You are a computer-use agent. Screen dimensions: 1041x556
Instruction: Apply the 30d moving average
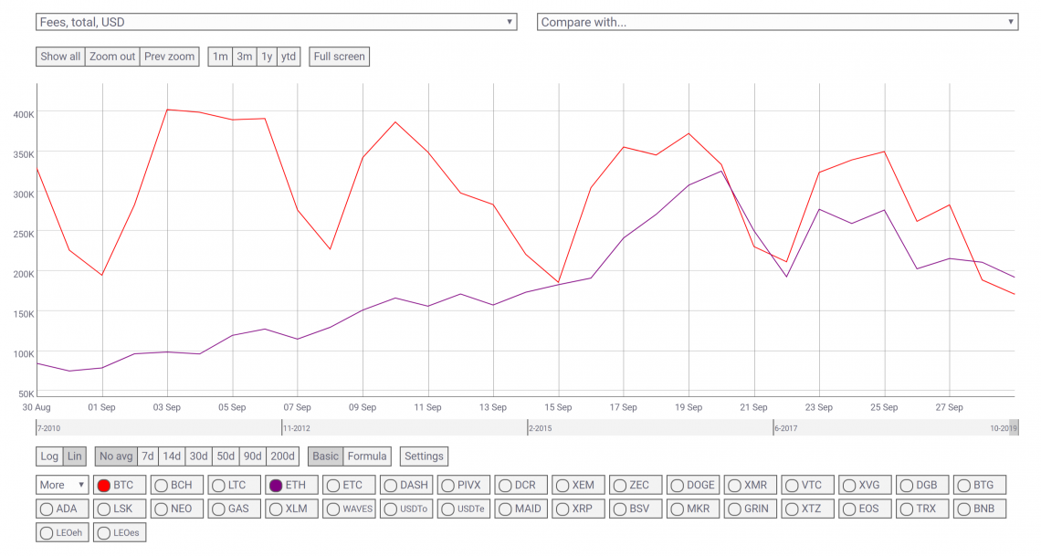click(198, 456)
